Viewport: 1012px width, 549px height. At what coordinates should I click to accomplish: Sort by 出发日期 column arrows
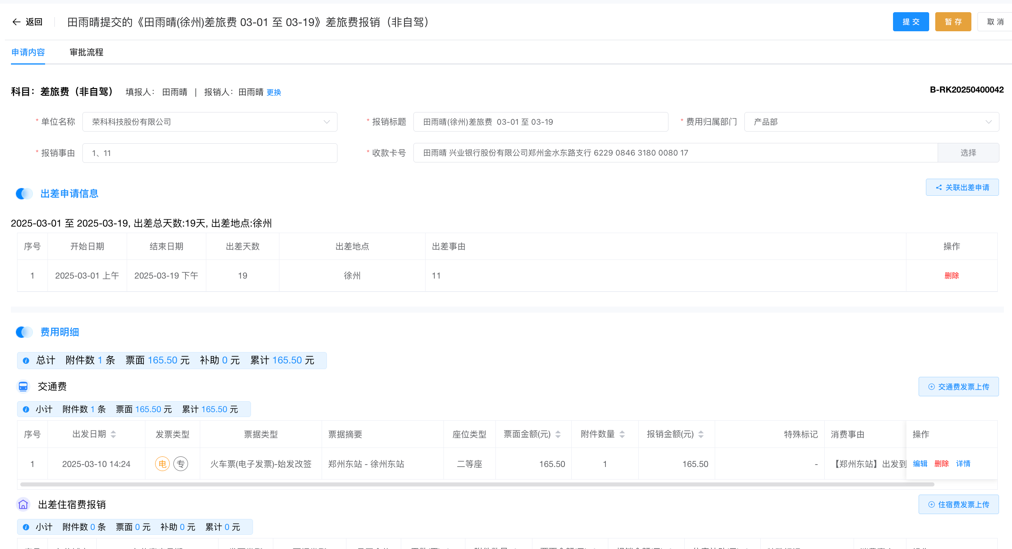click(113, 434)
